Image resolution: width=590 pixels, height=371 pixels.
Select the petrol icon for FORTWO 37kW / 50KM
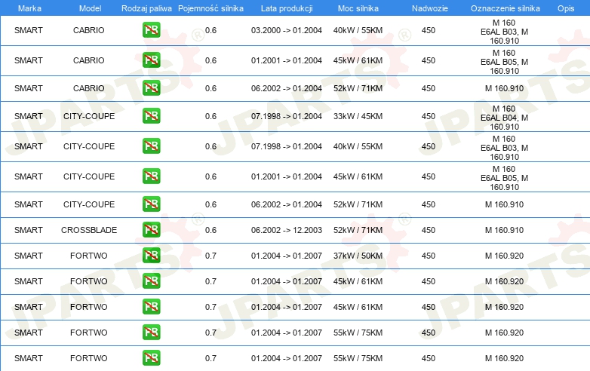coord(151,255)
